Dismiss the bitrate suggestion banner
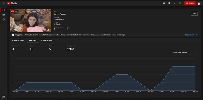 (197, 35)
